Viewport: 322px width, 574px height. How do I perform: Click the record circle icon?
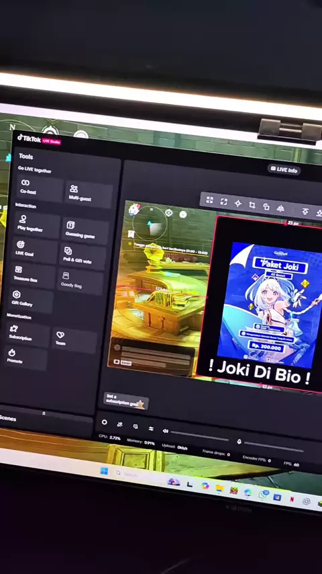pos(105,422)
